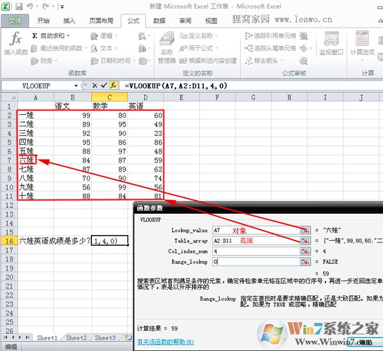The image size is (383, 351).
Task: Open the 文件 (File) tab
Action: tap(15, 20)
